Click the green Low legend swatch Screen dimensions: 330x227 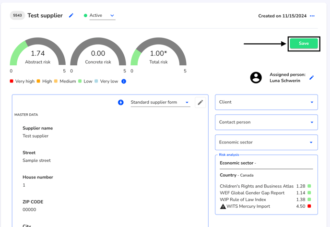(80, 81)
